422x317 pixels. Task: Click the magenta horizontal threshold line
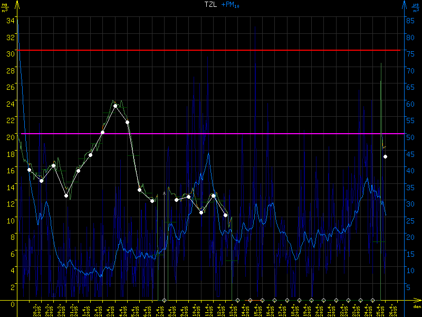click(x=211, y=134)
